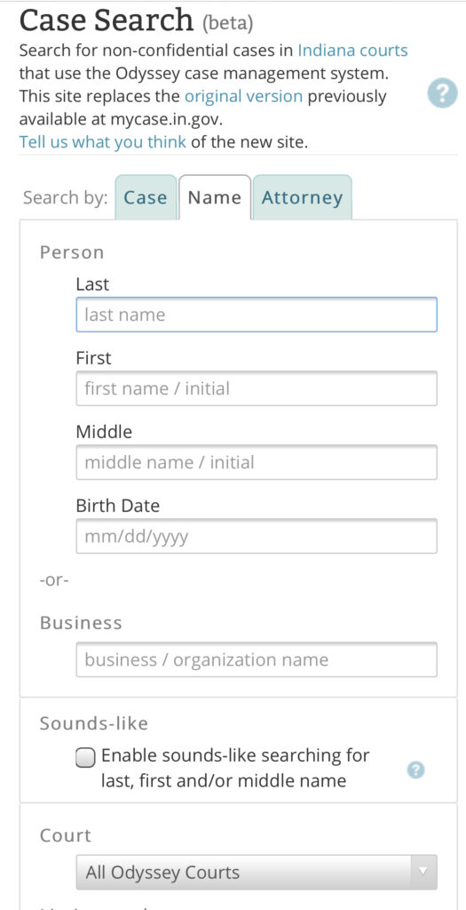Open the large help question mark icon
This screenshot has width=466, height=910.
click(x=443, y=92)
